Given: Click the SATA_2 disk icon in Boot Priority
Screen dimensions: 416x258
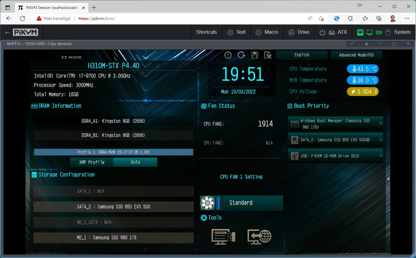Looking at the screenshot, I should (295, 140).
